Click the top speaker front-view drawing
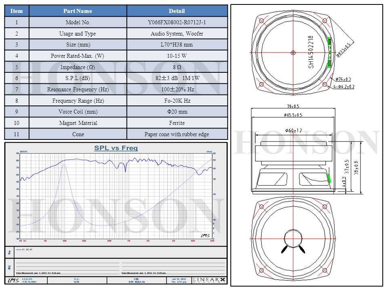 (293, 52)
